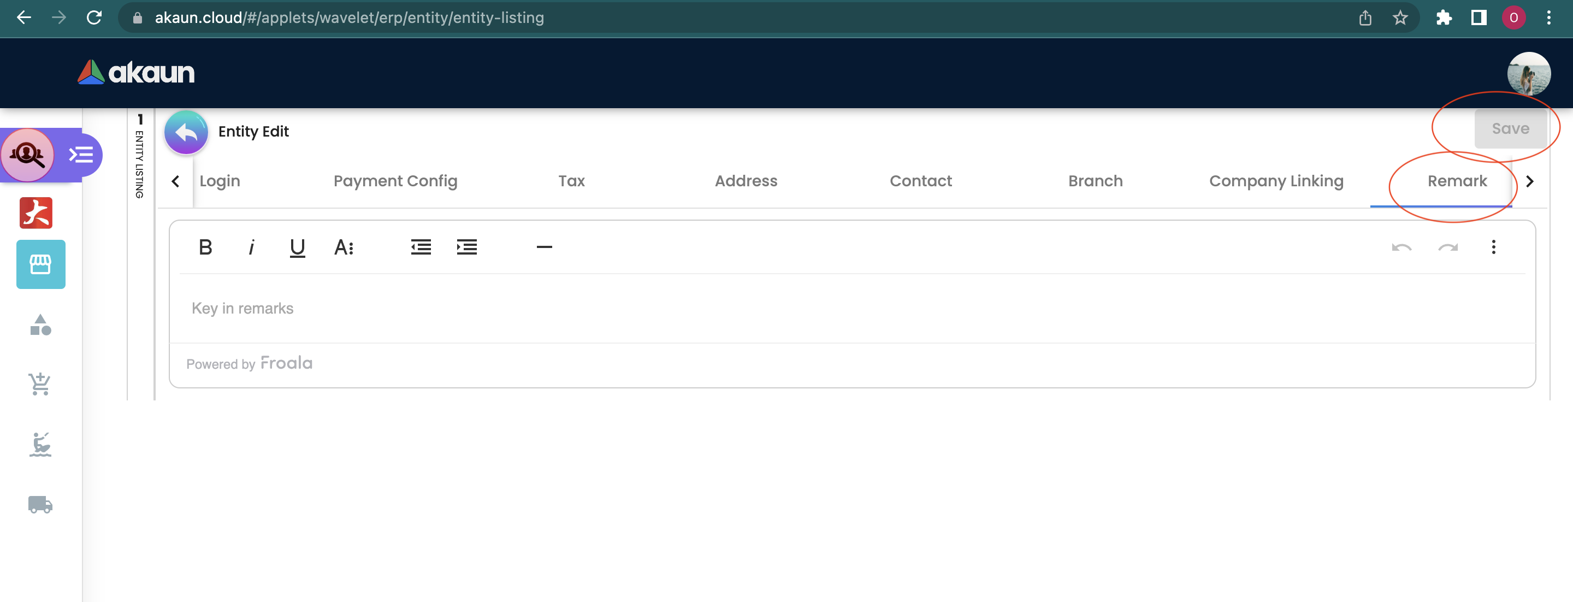Viewport: 1573px width, 602px height.
Task: Insert a horizontal line
Action: point(544,247)
